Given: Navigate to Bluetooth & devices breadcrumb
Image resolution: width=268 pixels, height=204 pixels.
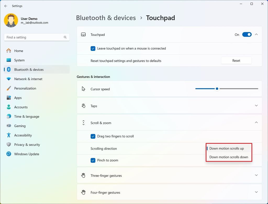Looking at the screenshot, I should click(106, 18).
